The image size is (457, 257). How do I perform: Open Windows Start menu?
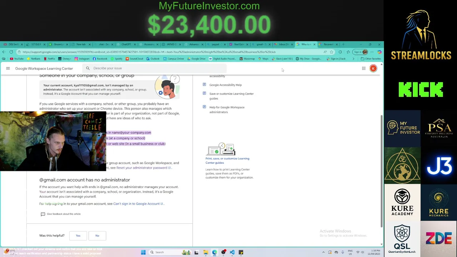click(143, 252)
